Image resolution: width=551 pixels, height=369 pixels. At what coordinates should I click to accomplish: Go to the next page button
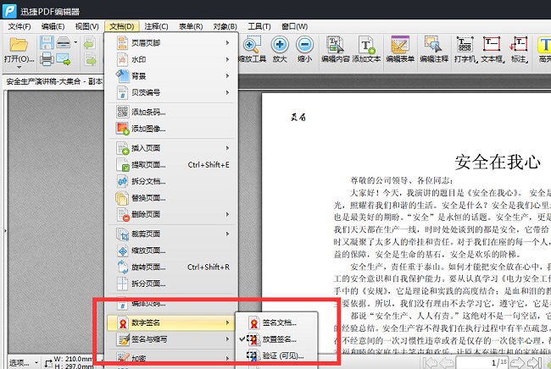pos(517,363)
